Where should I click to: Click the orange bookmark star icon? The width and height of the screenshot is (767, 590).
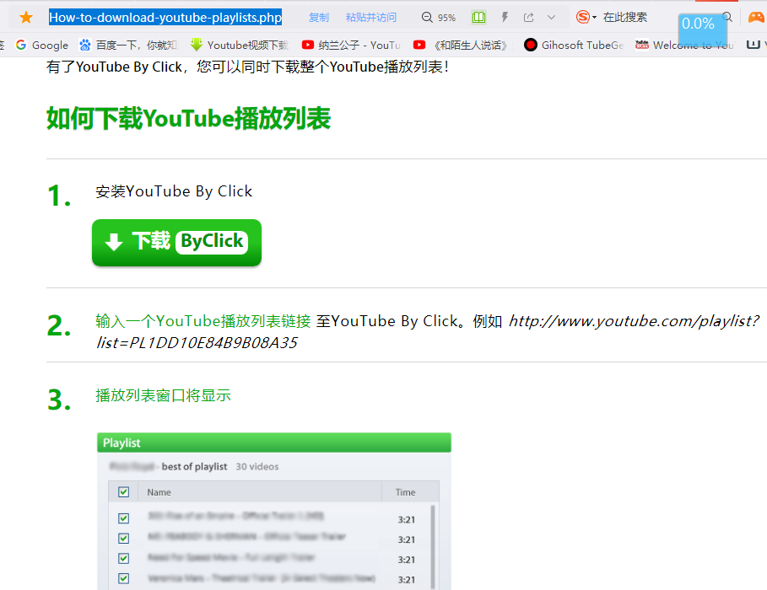pyautogui.click(x=26, y=18)
